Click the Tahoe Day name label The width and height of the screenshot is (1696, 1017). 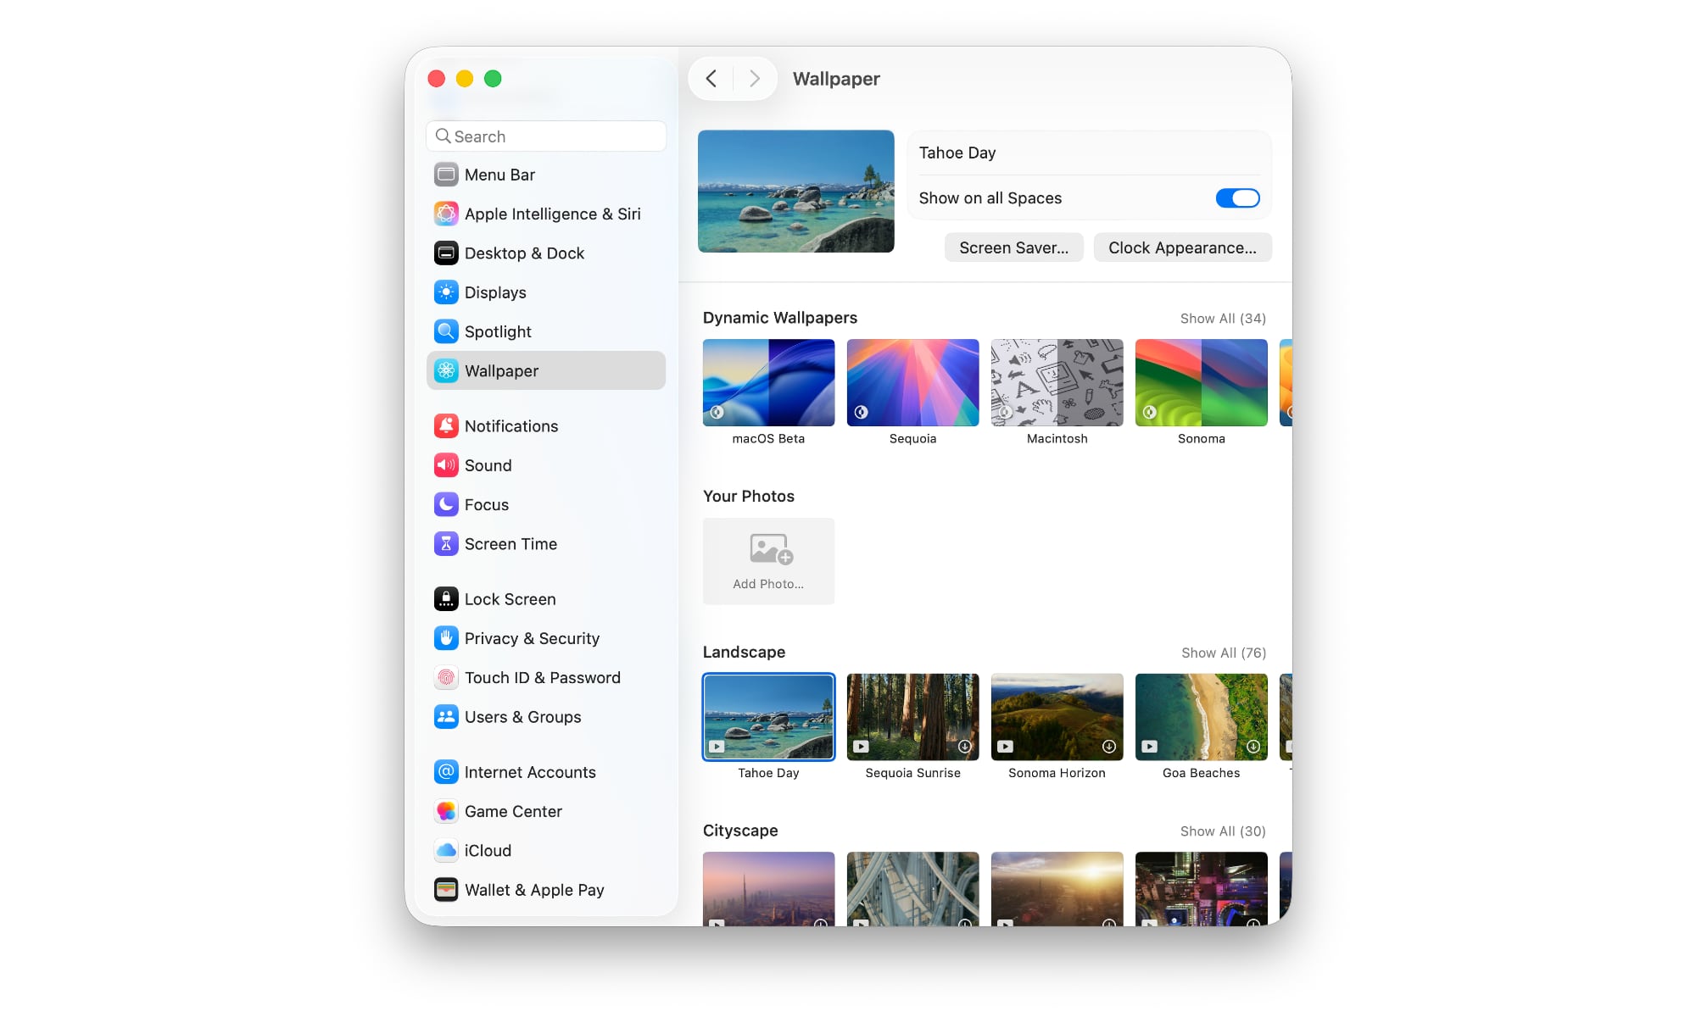click(x=957, y=153)
